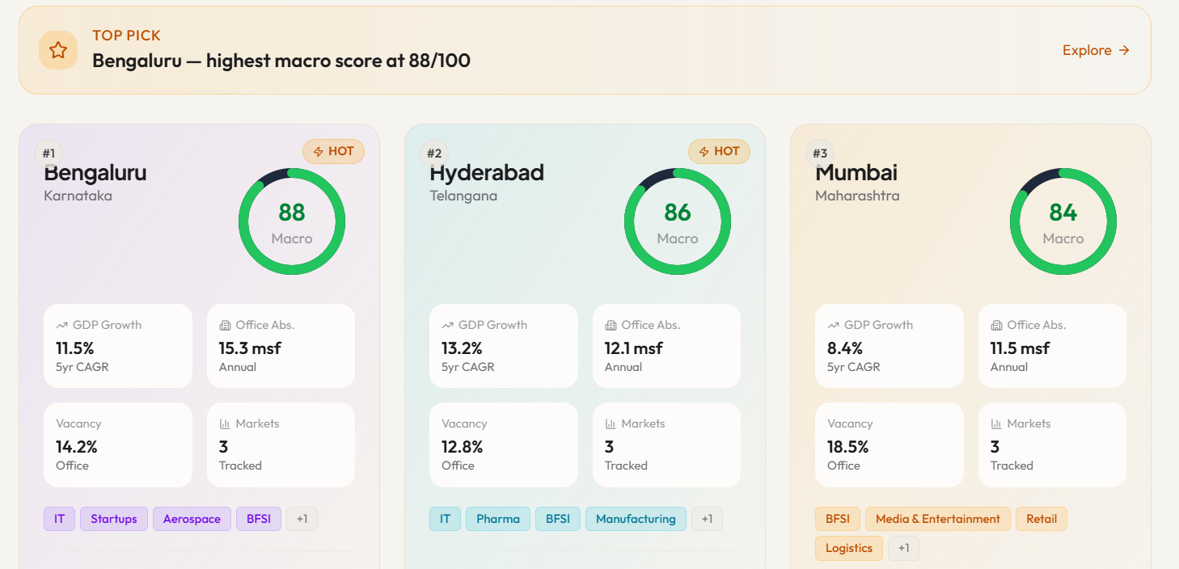Open the Hyderabad city card title

[487, 172]
